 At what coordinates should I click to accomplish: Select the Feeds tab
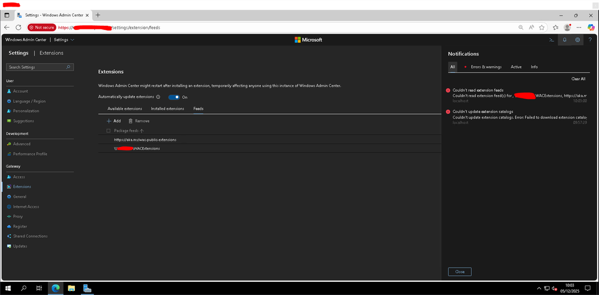[x=198, y=109]
